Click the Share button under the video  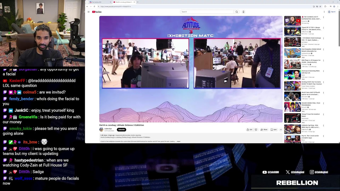[264, 130]
